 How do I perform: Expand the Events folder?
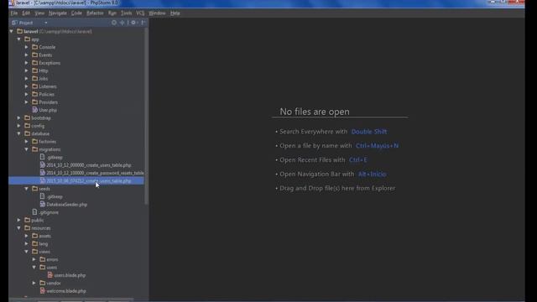tap(27, 55)
